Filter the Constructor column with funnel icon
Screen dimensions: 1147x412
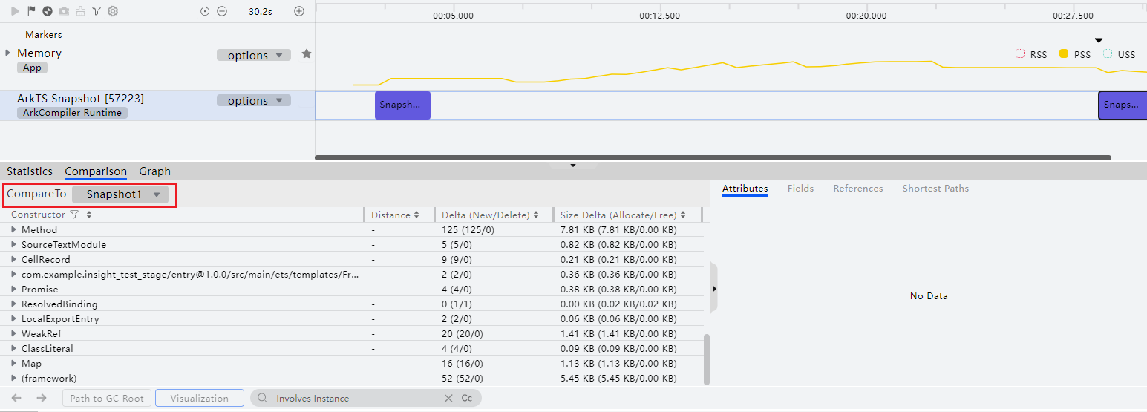73,215
